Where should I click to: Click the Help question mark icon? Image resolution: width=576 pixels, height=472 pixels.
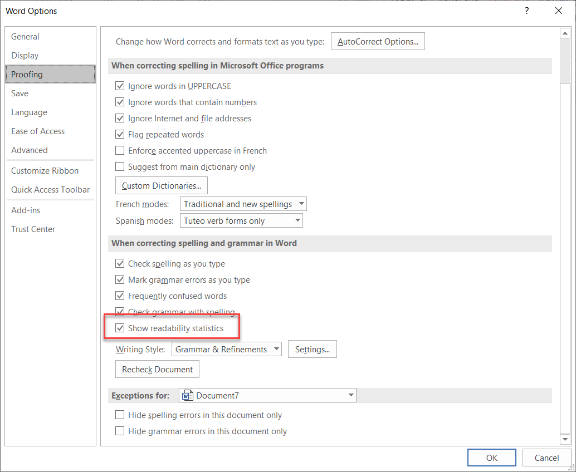pos(527,11)
